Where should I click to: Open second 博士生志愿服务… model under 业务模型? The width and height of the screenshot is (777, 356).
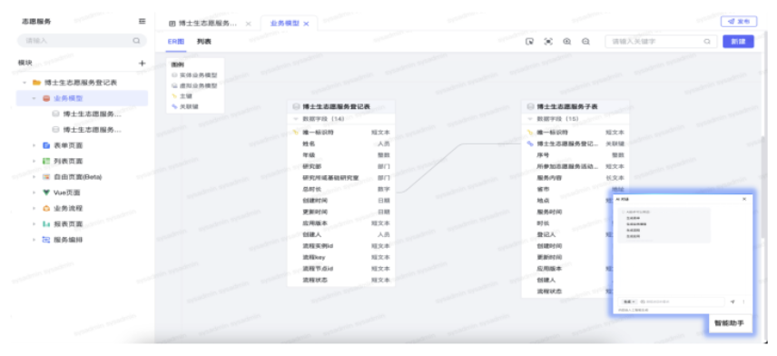coord(93,129)
